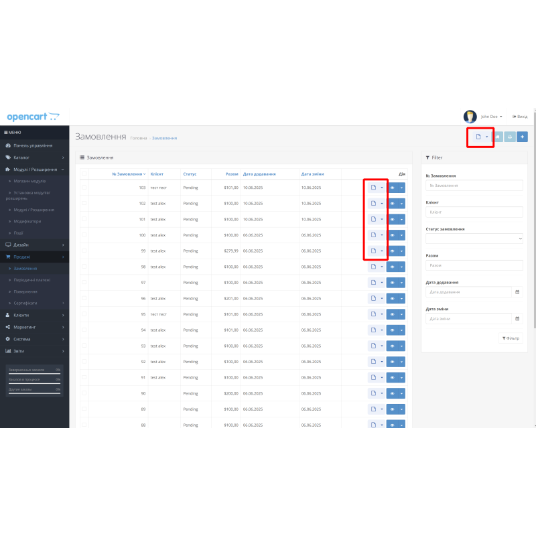Click the blue + icon to add an order
The image size is (536, 536).
[x=522, y=137]
